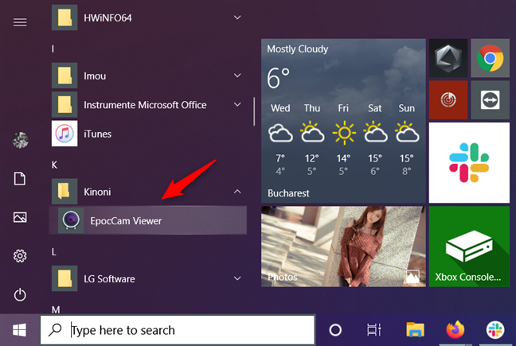Click the Windows Start button
516x346 pixels.
[19, 330]
